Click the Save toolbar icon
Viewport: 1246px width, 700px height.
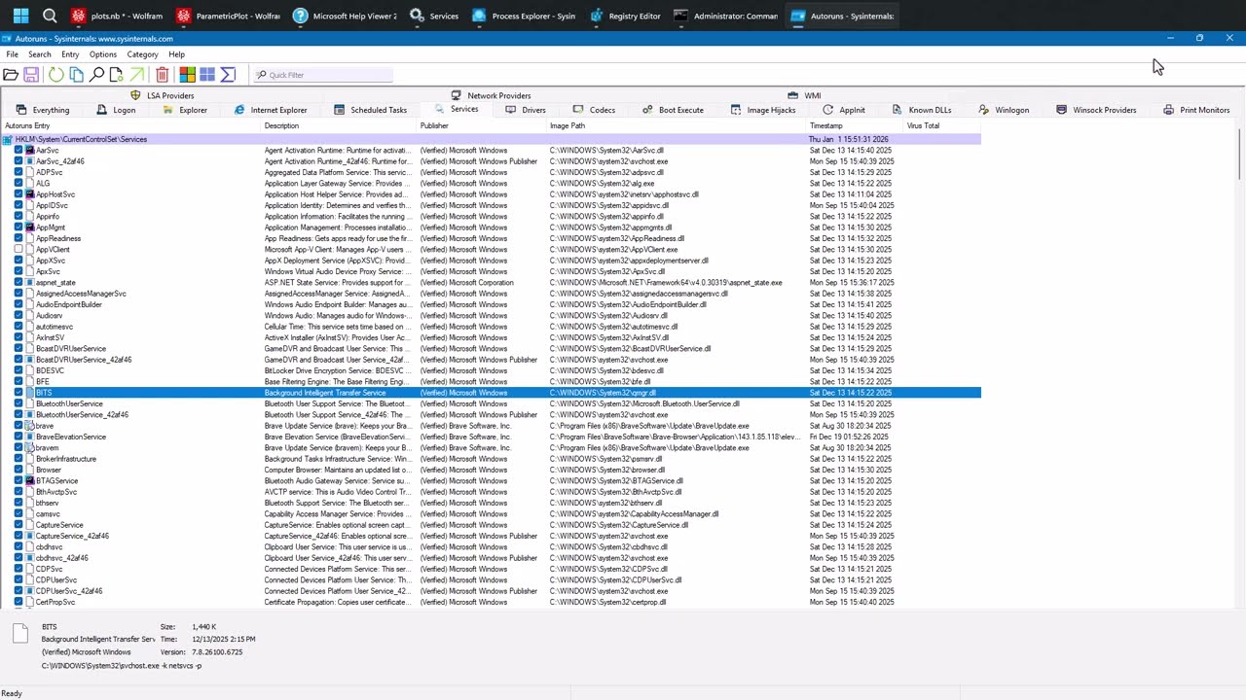31,75
